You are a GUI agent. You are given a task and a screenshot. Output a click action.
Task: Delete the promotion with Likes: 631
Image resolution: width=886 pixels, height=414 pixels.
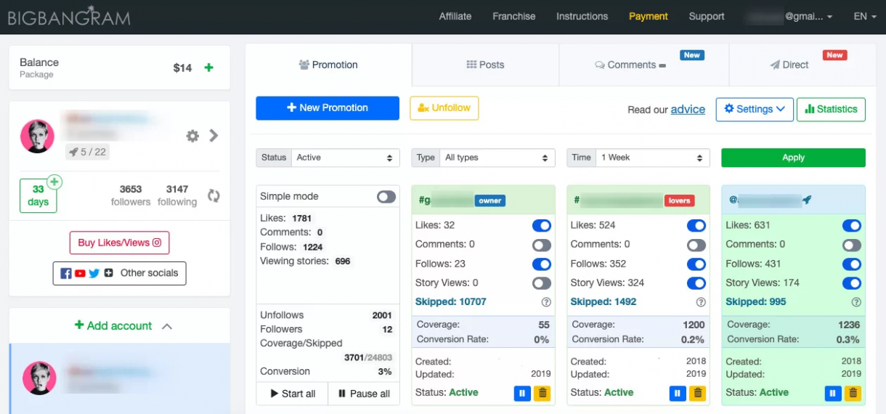[853, 393]
